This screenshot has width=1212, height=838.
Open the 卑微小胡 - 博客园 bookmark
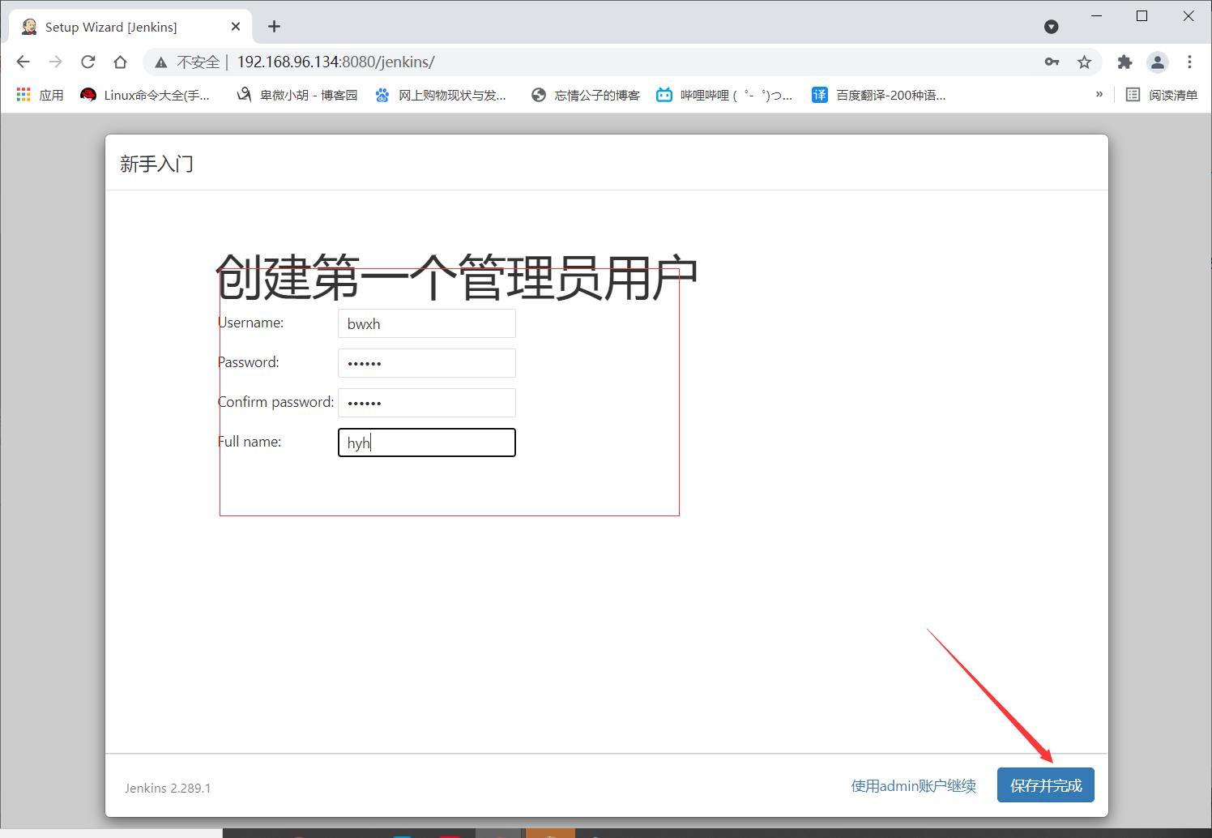tap(297, 95)
